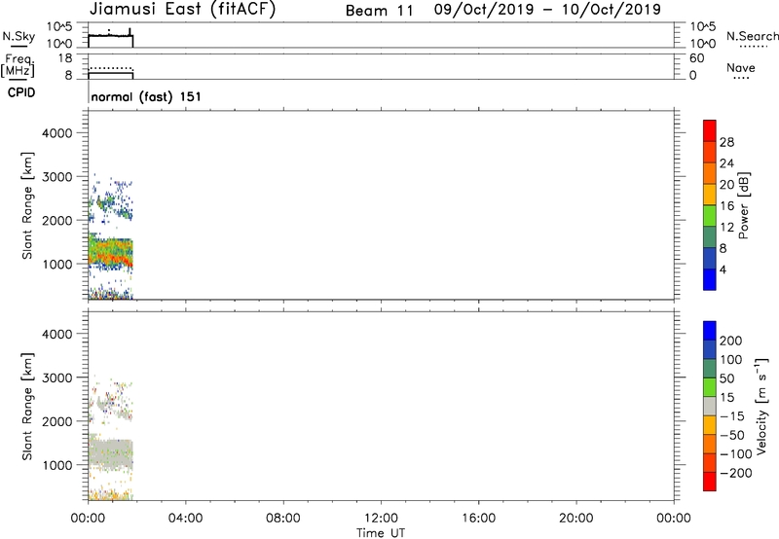Viewport: 779px width, 539px height.
Task: Click the 'N.Sky' legend label
Action: (19, 36)
